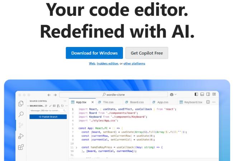Click 'setCurrentCol' on line 9
This screenshot has height=161, width=233.
[121, 139]
